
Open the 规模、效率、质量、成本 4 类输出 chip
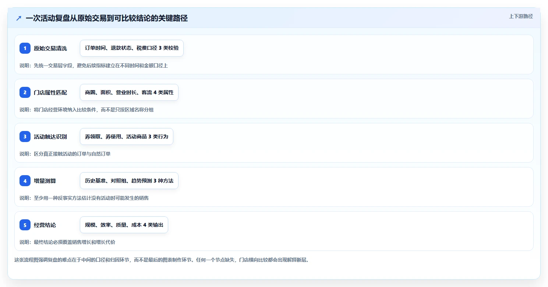124,225
